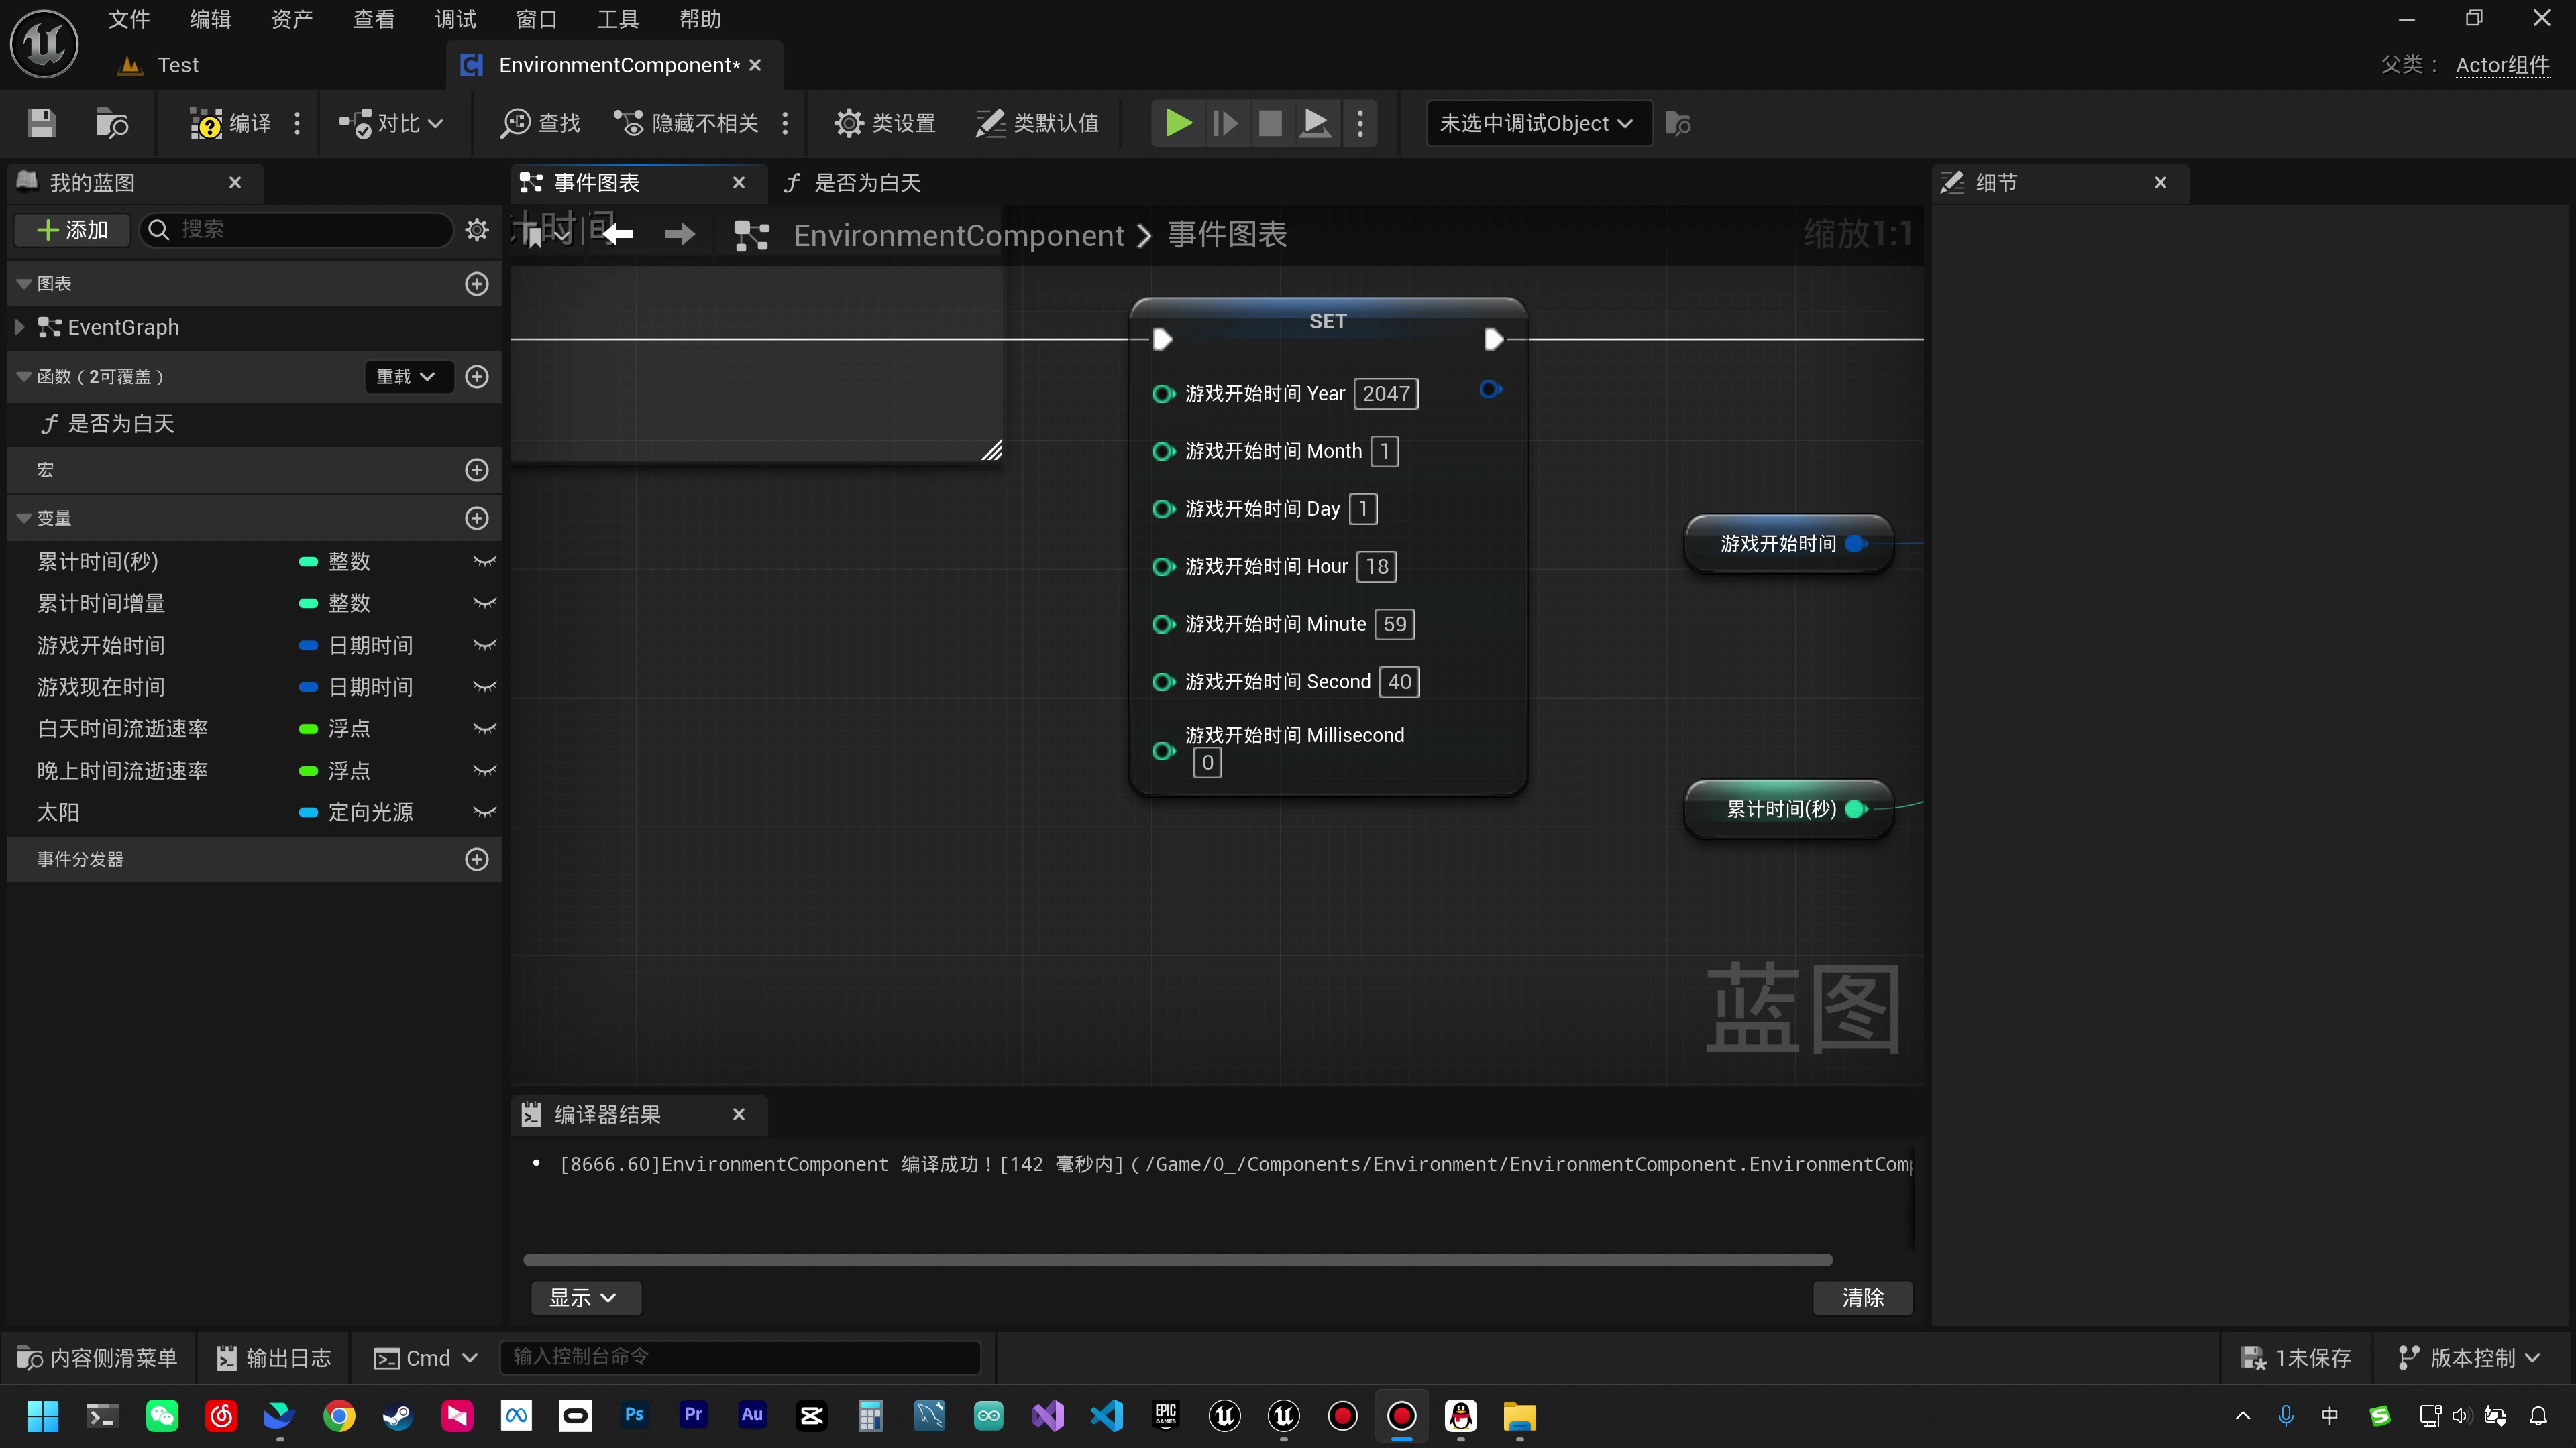Add a new graph with the 图表 plus icon
Viewport: 2576px width, 1448px height.
click(477, 284)
